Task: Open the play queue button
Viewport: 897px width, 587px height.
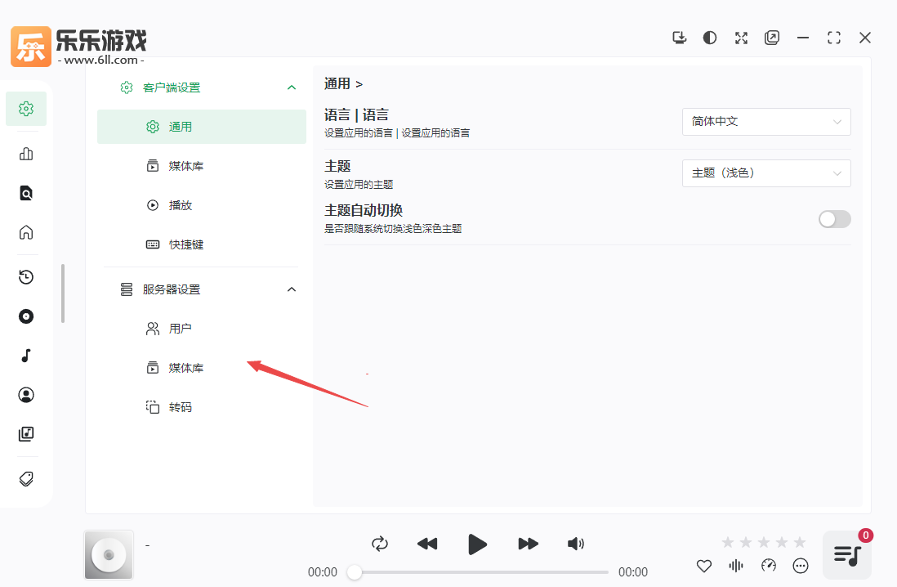Action: (847, 555)
